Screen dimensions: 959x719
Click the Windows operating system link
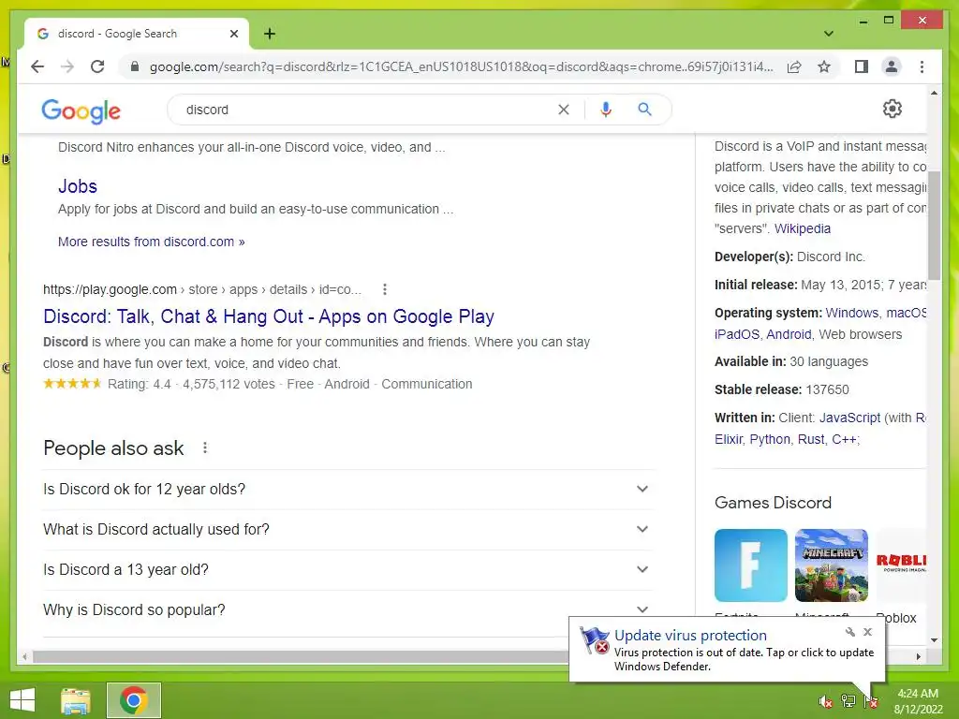tap(852, 313)
